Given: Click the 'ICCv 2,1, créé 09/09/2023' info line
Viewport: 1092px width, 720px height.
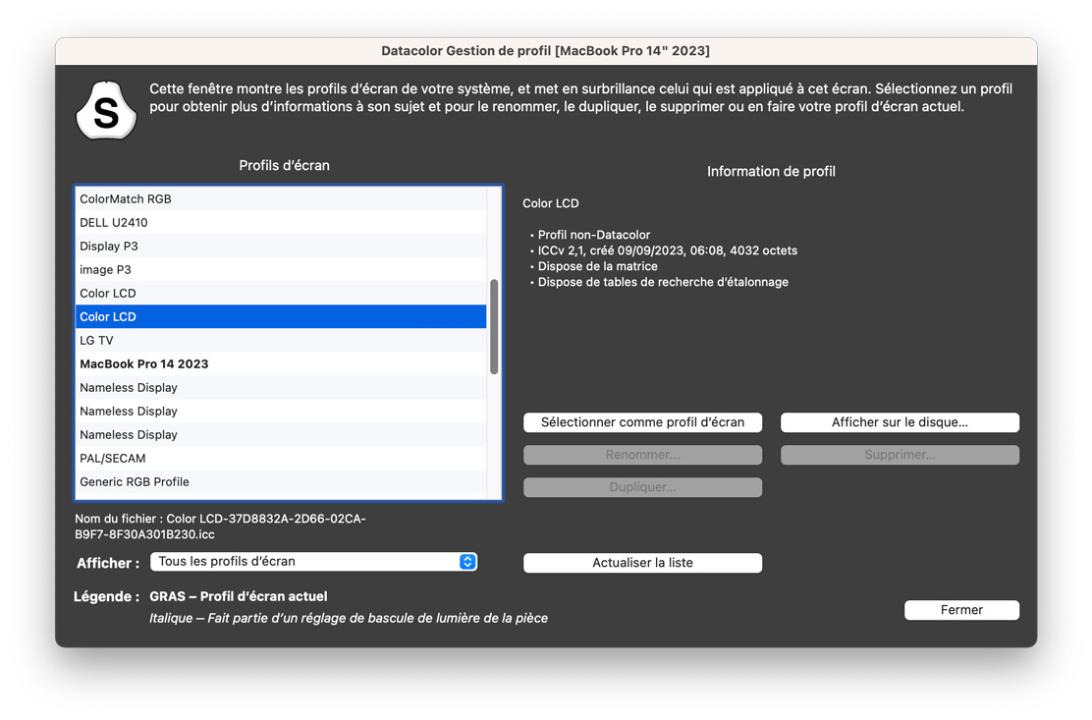Looking at the screenshot, I should click(x=667, y=250).
